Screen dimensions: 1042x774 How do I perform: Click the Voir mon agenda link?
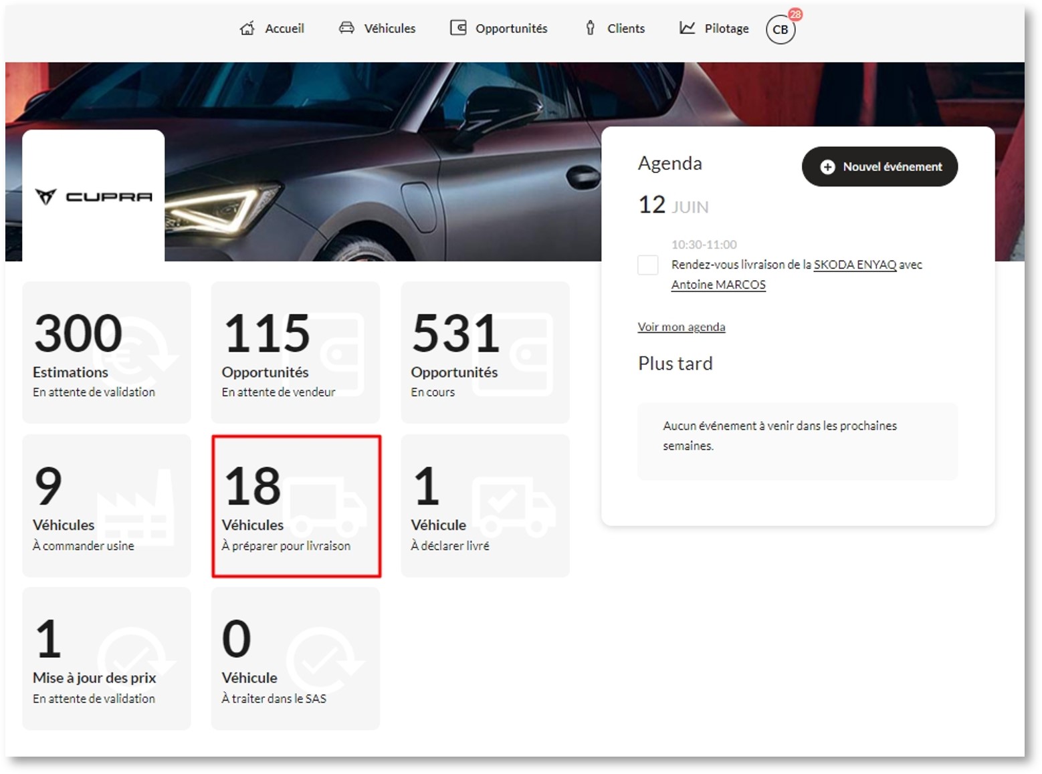point(682,327)
